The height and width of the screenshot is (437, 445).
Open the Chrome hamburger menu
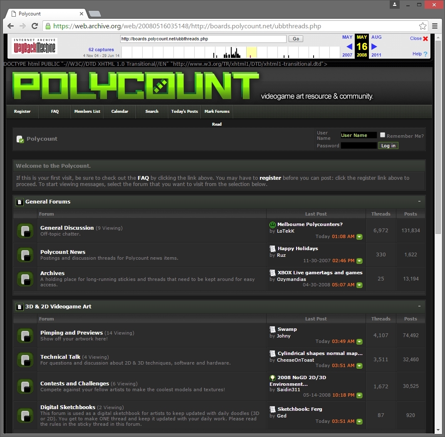coord(435,26)
